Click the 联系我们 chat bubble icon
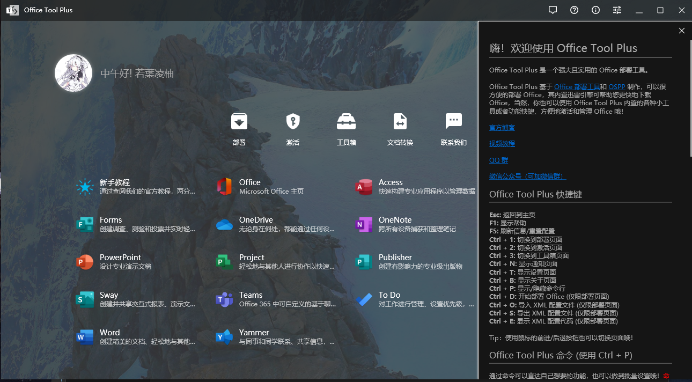The image size is (692, 382). [x=453, y=122]
